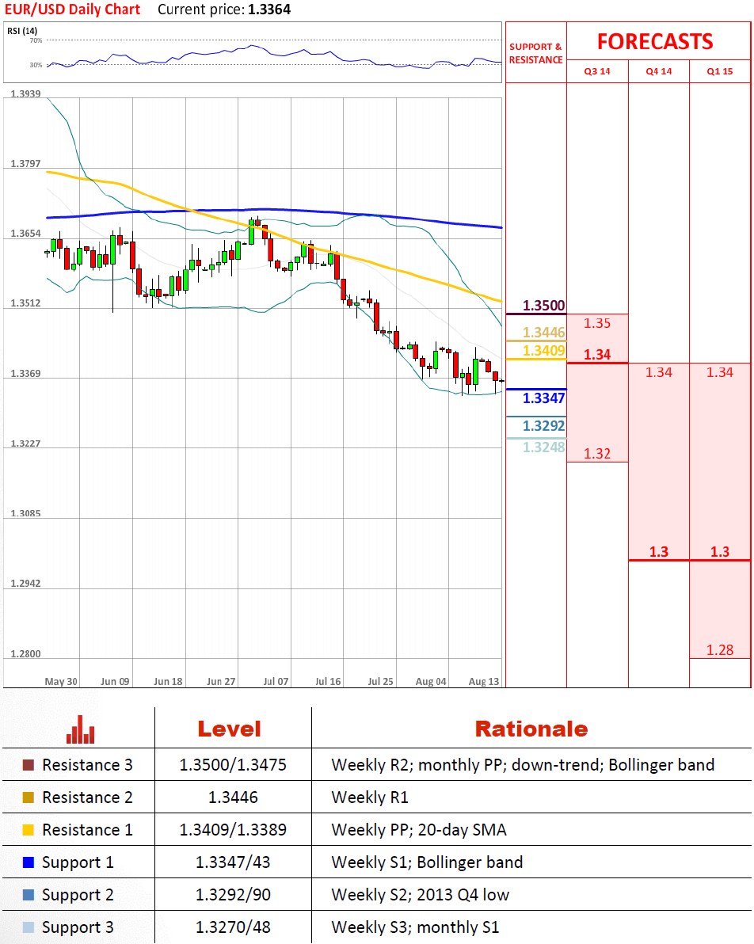Viewport: 754px width, 944px height.
Task: Click the yellow Resistance 1 swatch
Action: (29, 830)
